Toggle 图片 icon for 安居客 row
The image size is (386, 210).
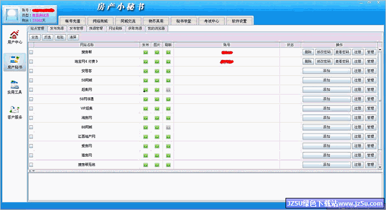pyautogui.click(x=157, y=71)
